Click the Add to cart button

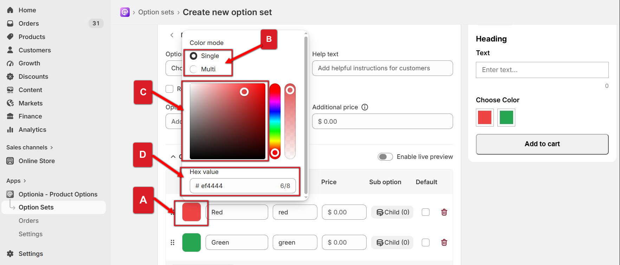point(542,144)
